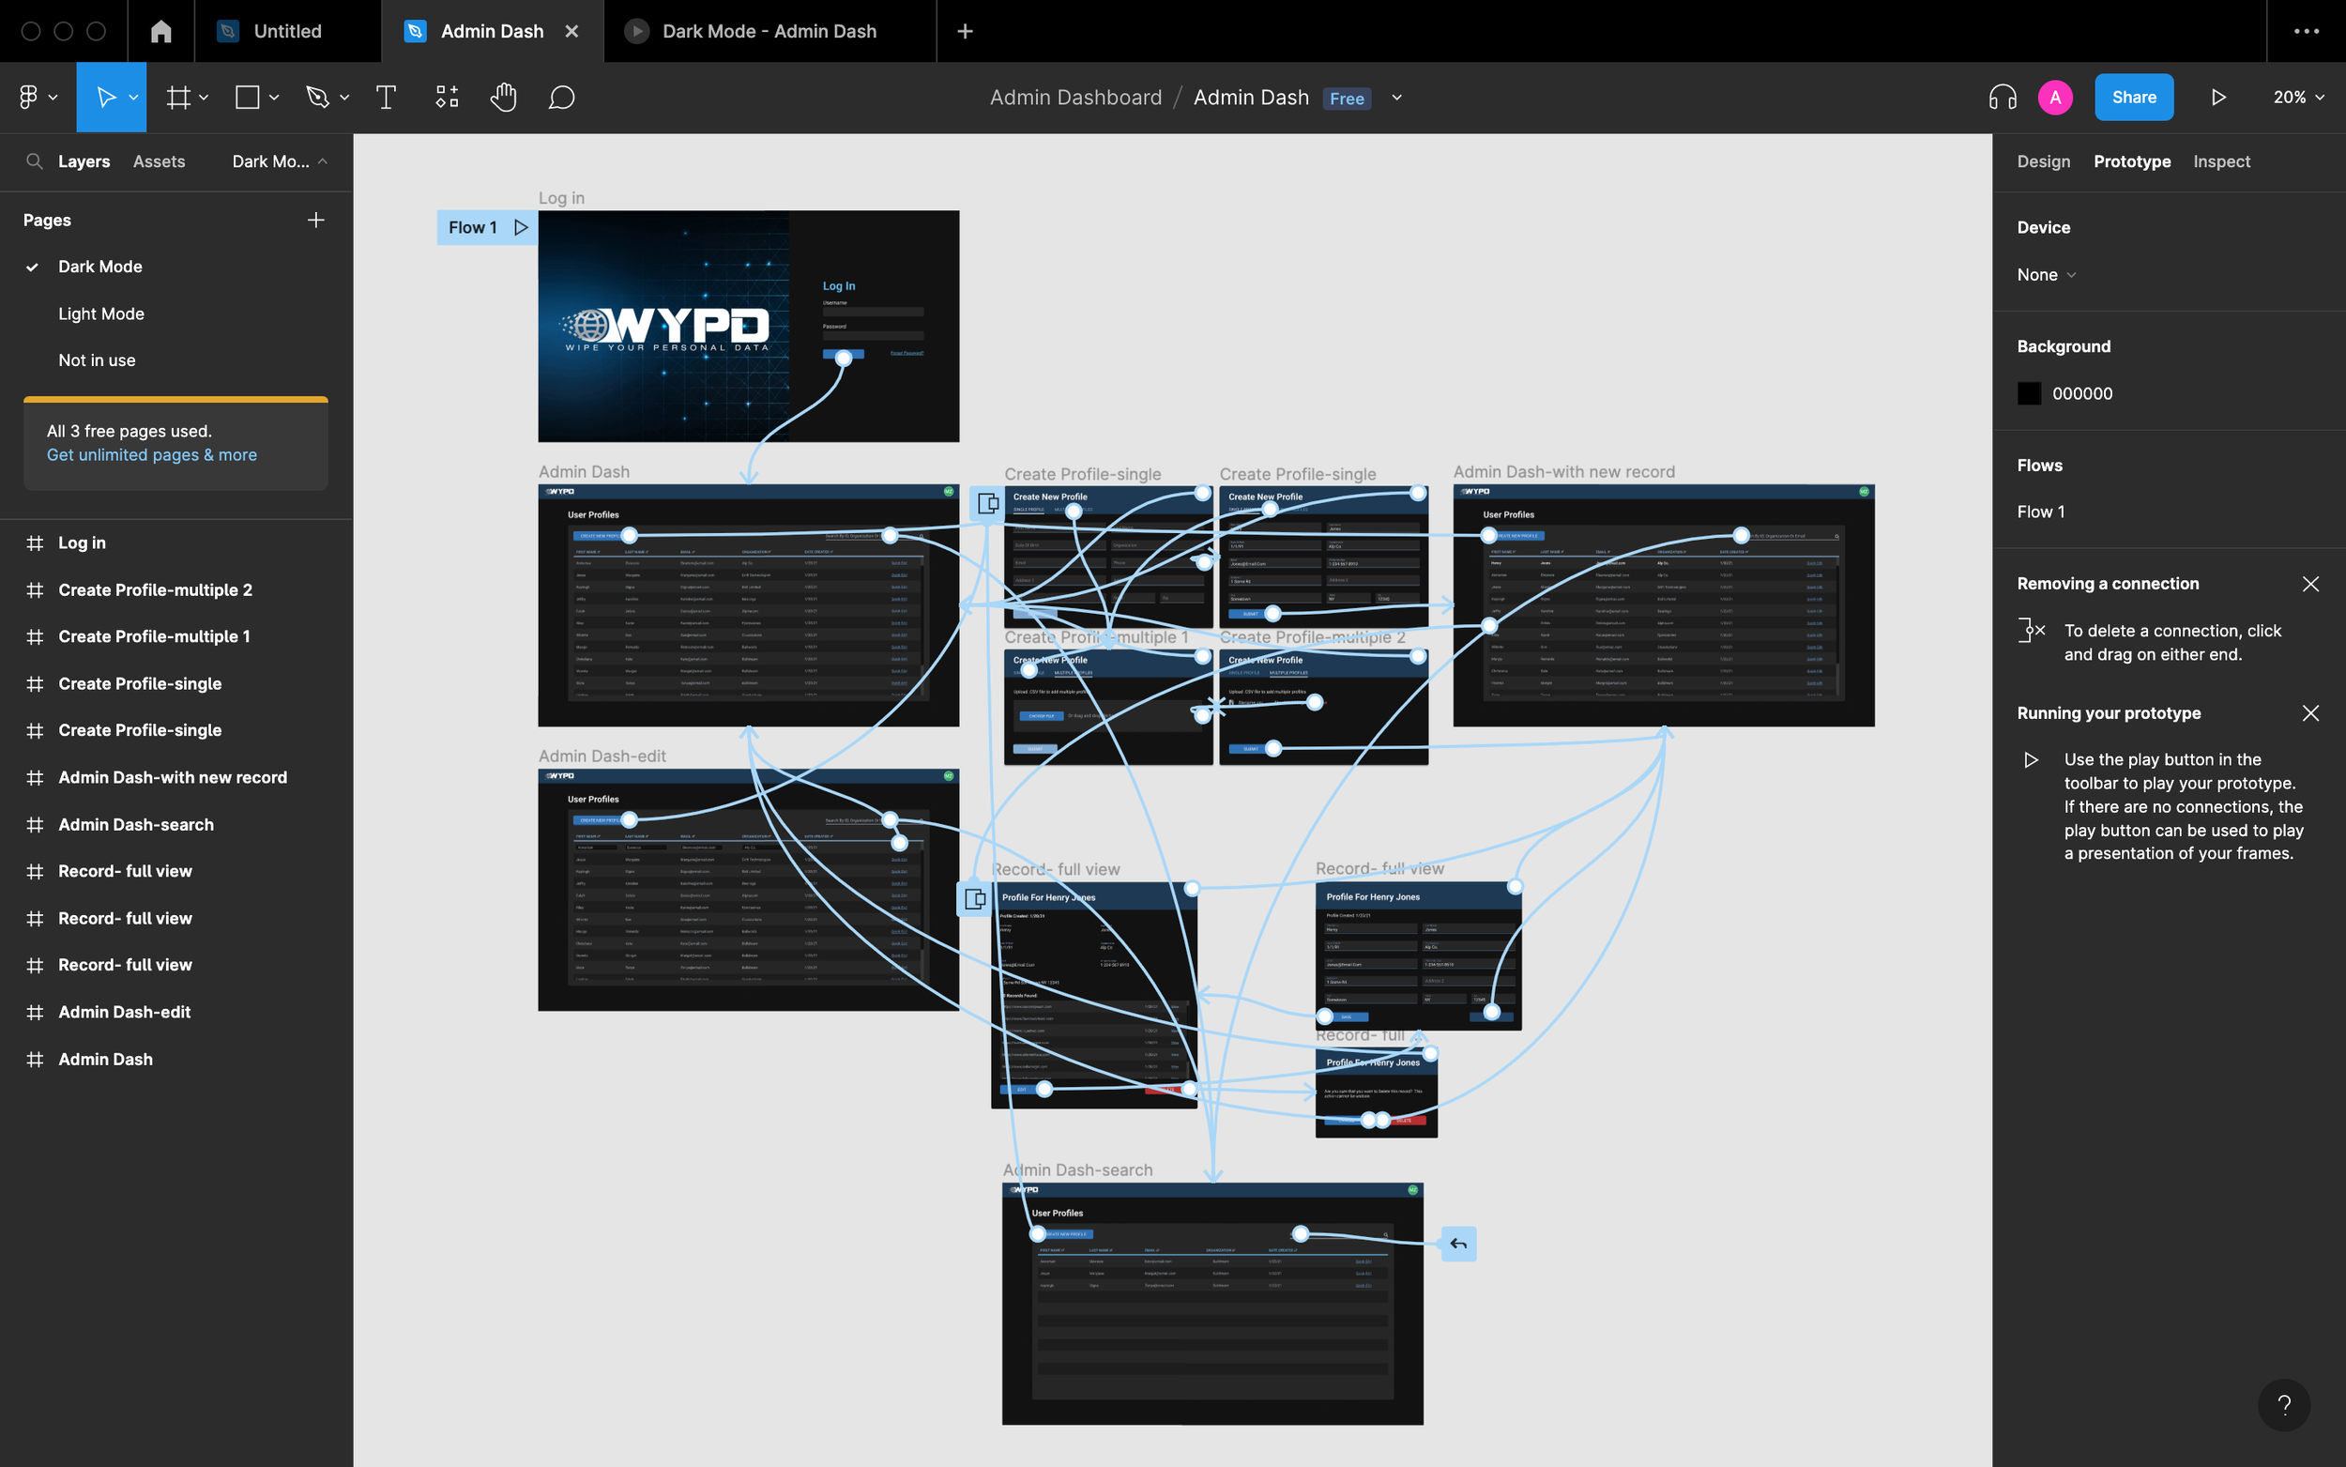Open the Device dropdown set to None

point(2046,275)
